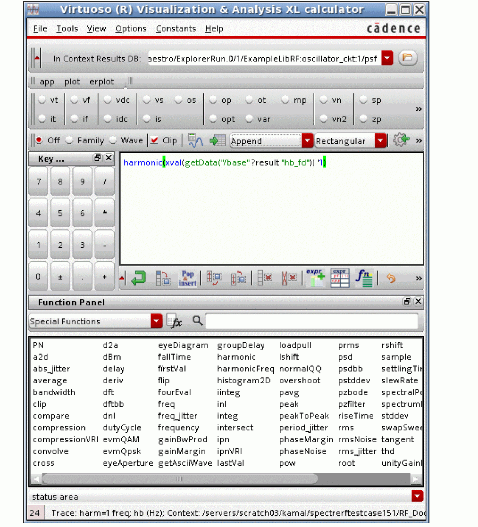Click the function list scroll left arrow
478x527 pixels.
click(36, 478)
